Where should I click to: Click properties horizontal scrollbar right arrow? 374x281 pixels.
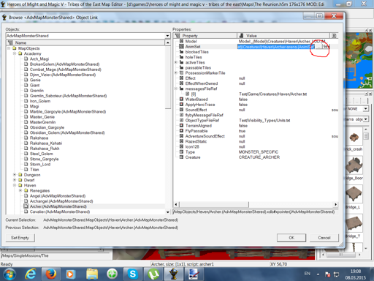click(x=336, y=204)
